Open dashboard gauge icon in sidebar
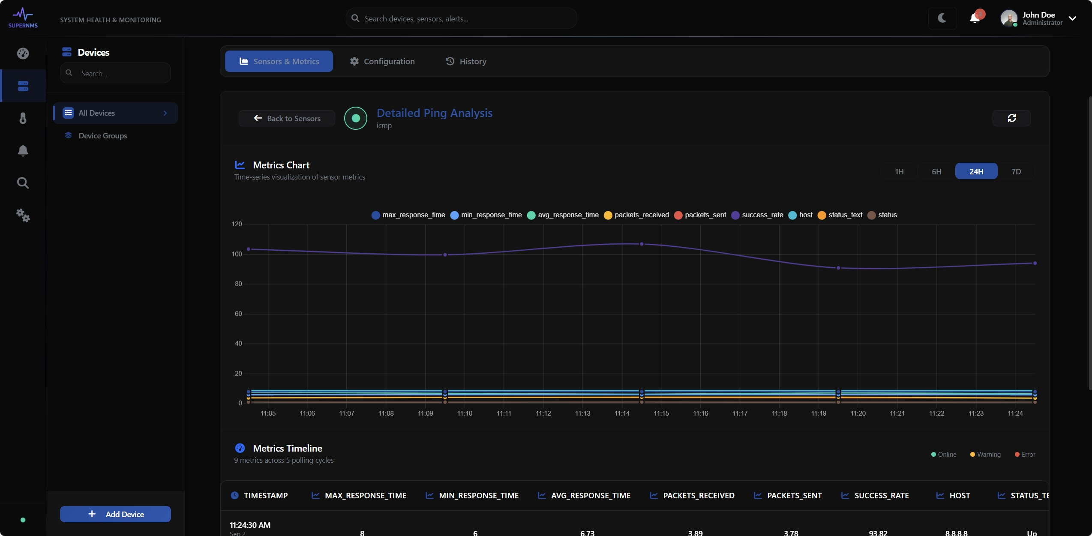1092x536 pixels. (x=23, y=54)
